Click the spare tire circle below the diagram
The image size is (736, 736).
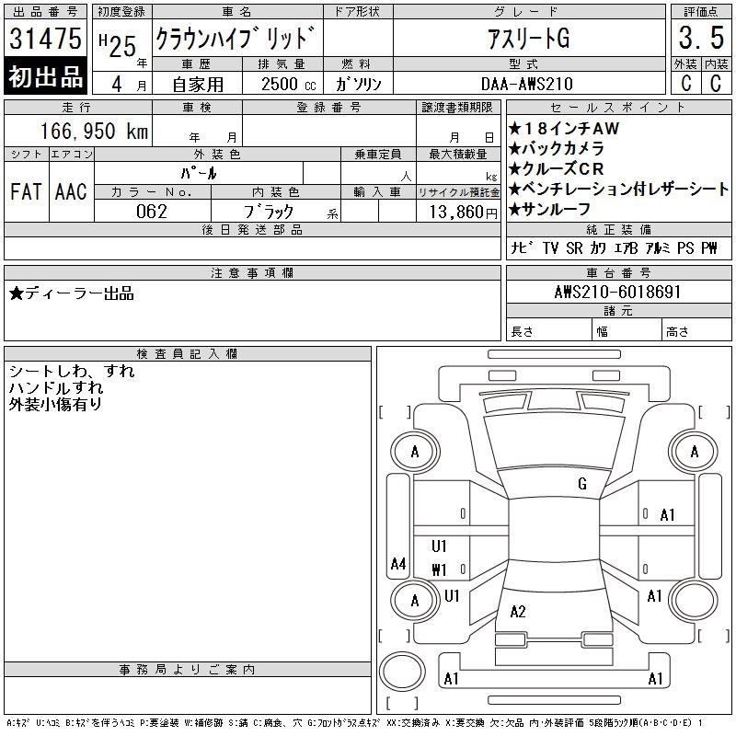click(402, 672)
